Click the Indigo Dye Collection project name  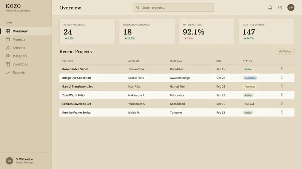point(77,78)
